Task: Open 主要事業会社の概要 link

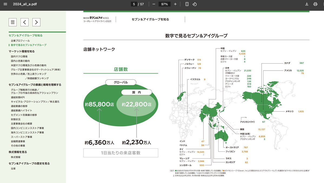Action: (22, 124)
